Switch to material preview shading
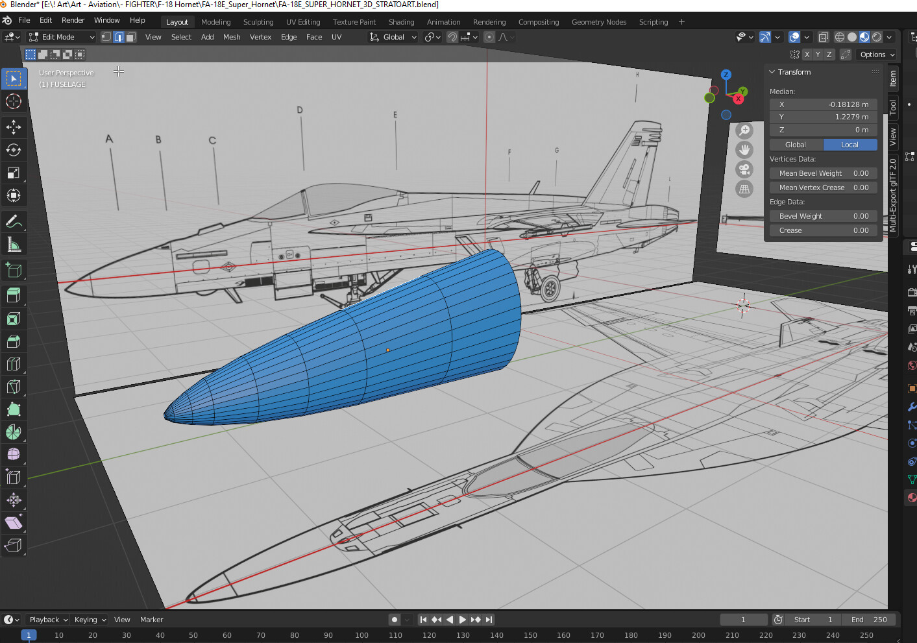 pos(864,37)
